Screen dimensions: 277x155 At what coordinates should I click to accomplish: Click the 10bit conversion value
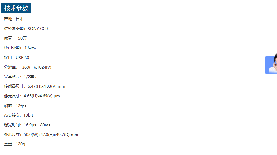point(28,115)
